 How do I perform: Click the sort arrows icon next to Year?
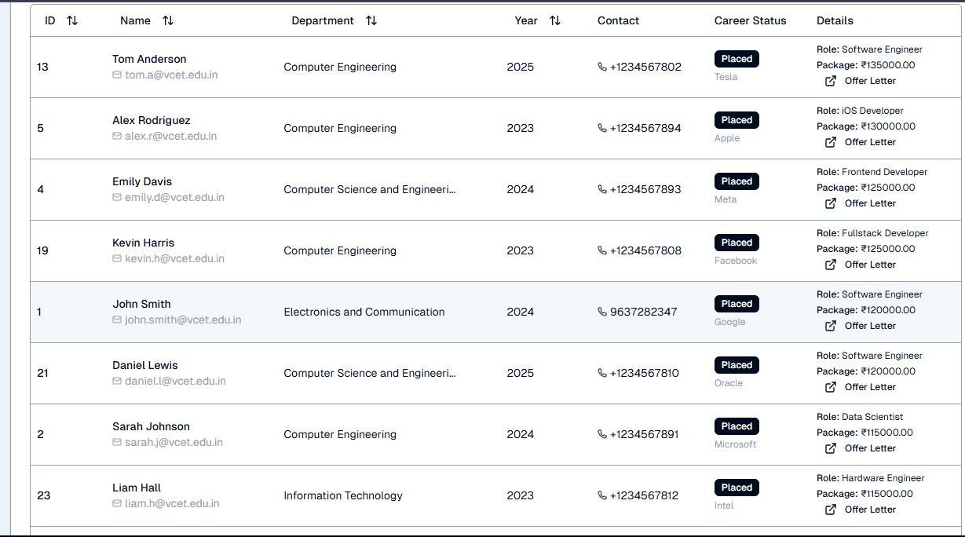(555, 21)
